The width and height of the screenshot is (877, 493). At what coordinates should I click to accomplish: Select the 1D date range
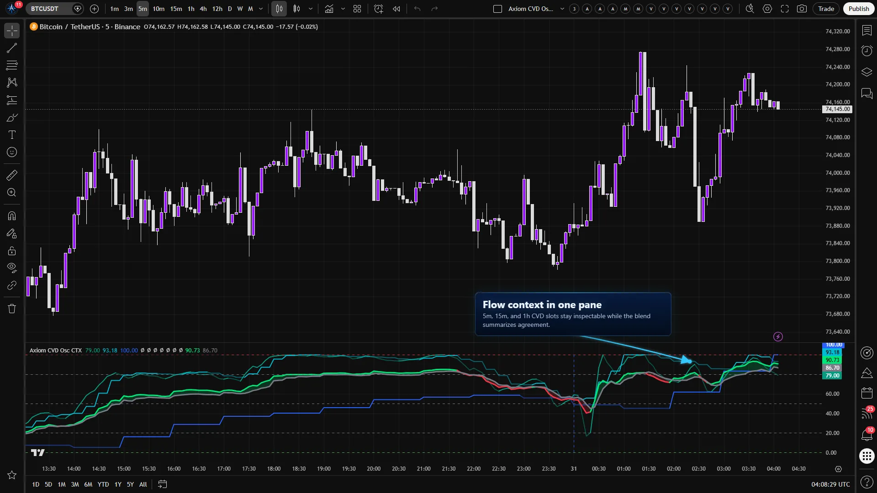click(36, 484)
